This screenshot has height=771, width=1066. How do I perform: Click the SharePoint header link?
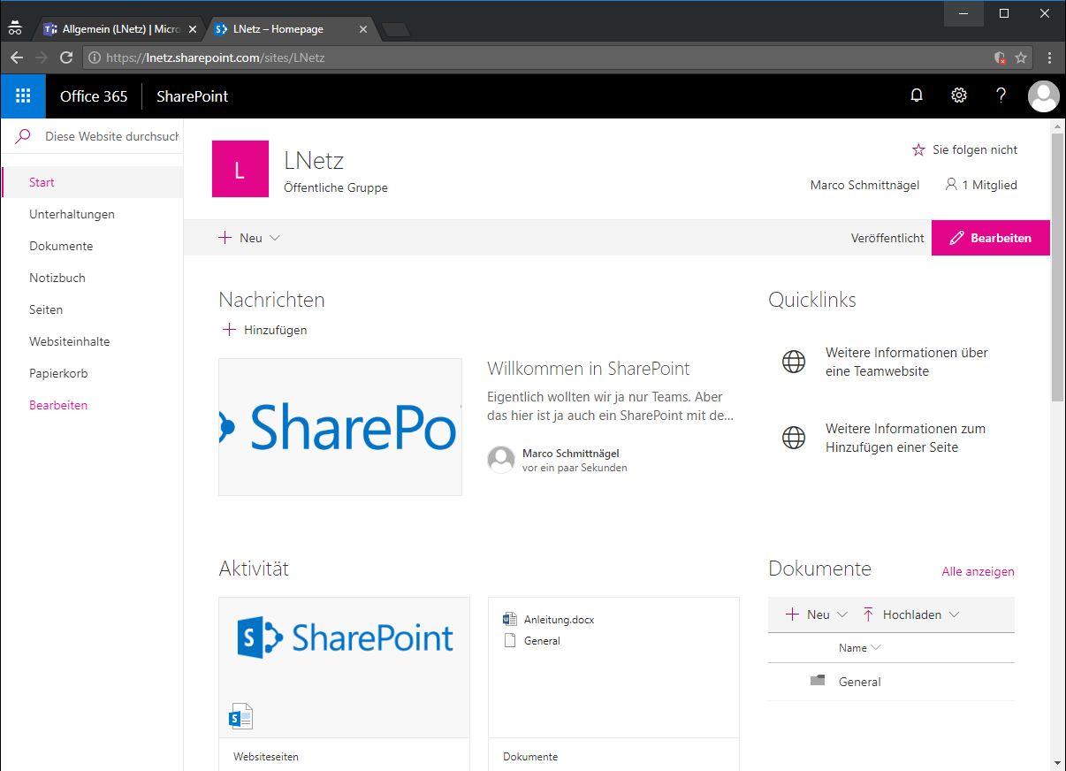(192, 96)
